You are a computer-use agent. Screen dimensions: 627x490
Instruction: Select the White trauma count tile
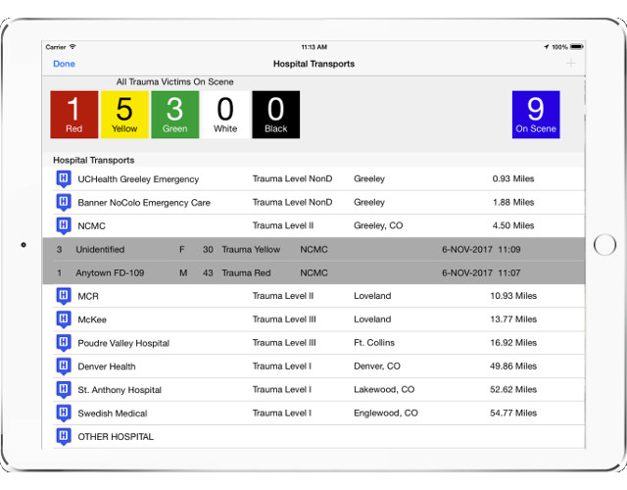coord(225,115)
